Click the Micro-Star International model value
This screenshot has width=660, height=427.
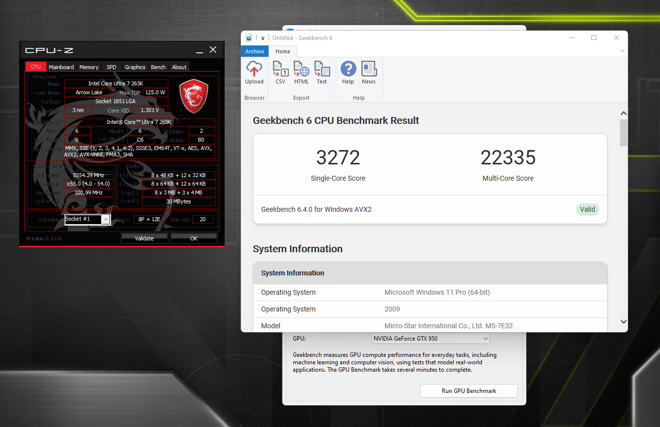pyautogui.click(x=449, y=326)
